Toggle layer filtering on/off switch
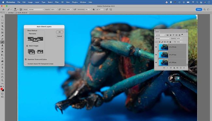The image size is (212, 121). [182, 35]
